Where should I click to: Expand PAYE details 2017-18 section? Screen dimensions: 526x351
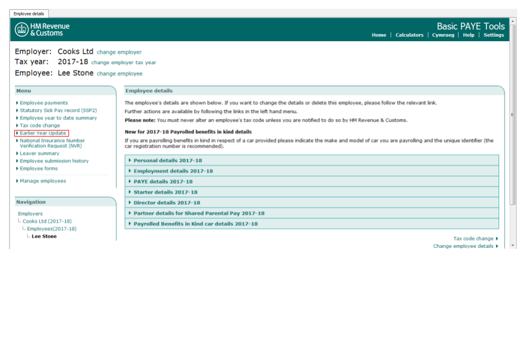click(312, 182)
